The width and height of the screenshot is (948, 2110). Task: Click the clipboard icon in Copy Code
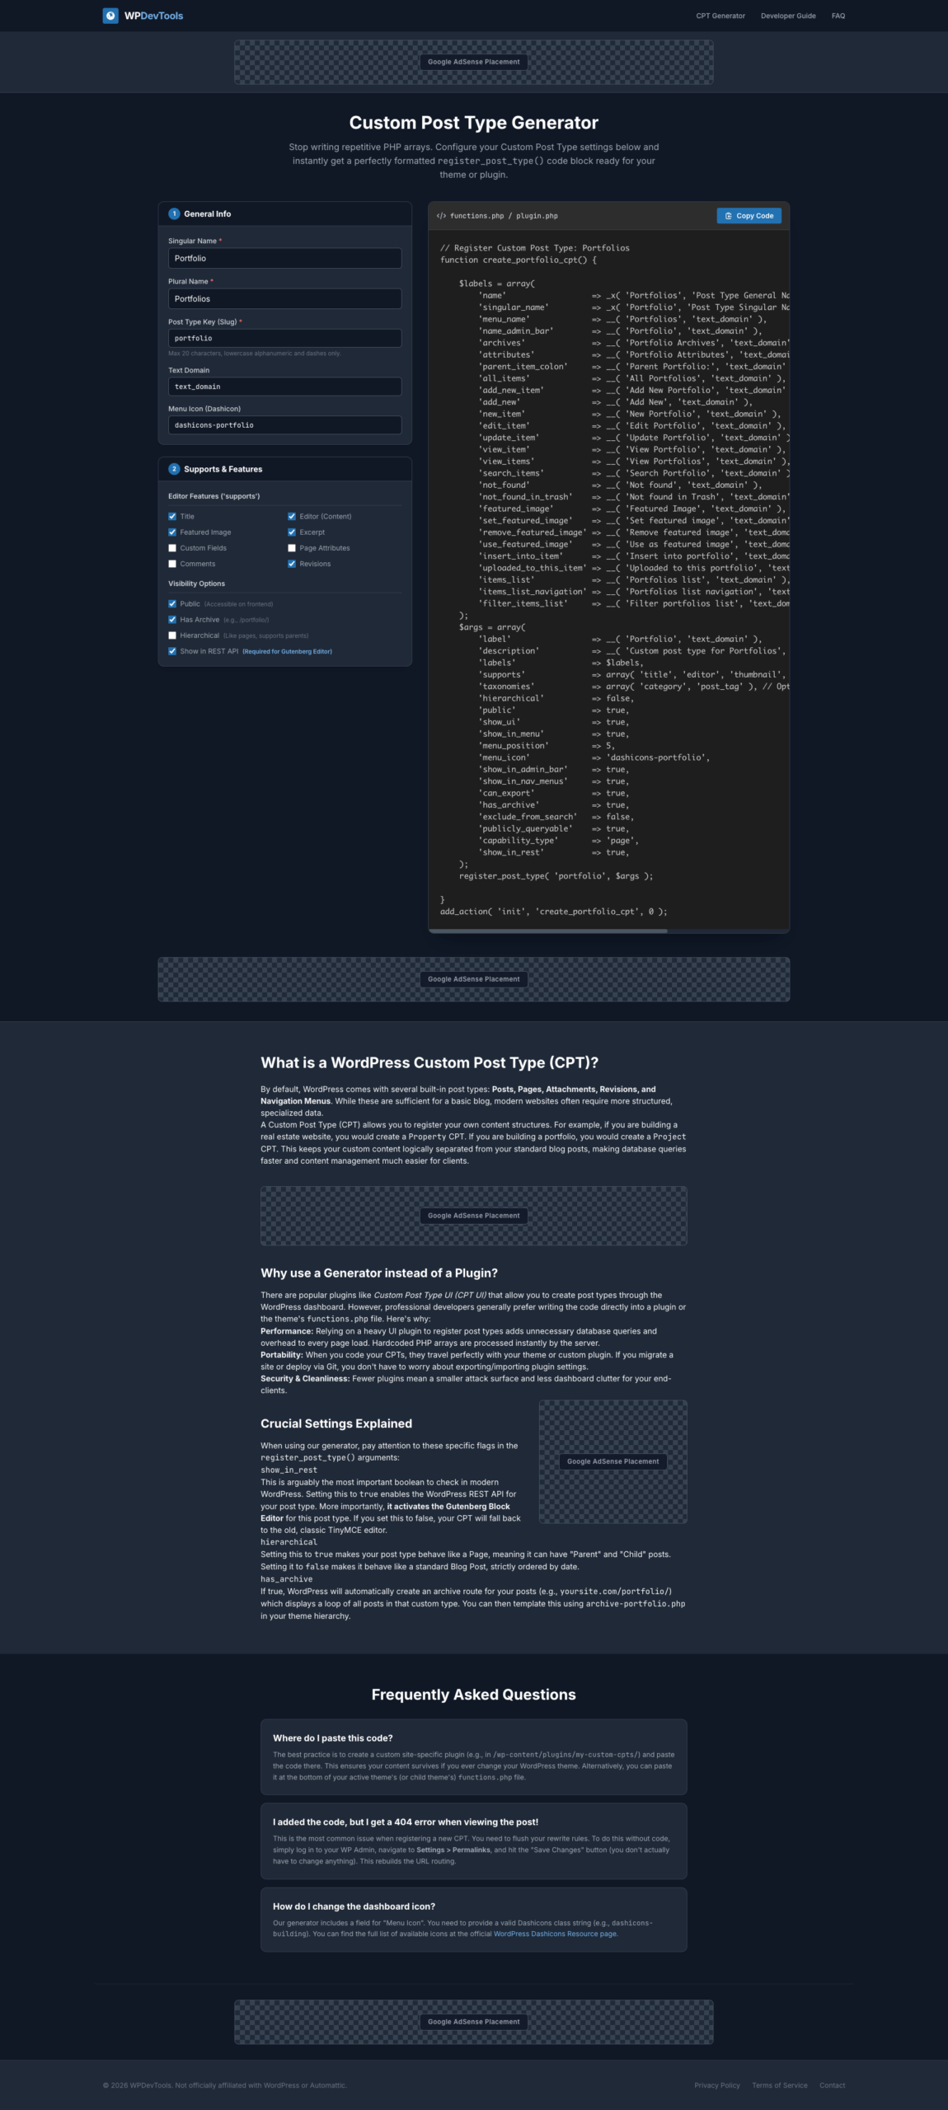(728, 216)
